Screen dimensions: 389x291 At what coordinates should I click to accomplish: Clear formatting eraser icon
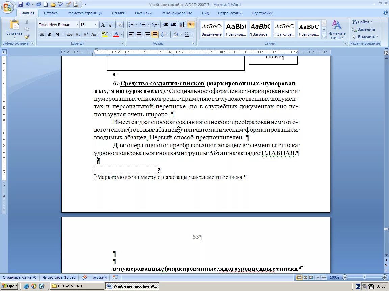[119, 25]
